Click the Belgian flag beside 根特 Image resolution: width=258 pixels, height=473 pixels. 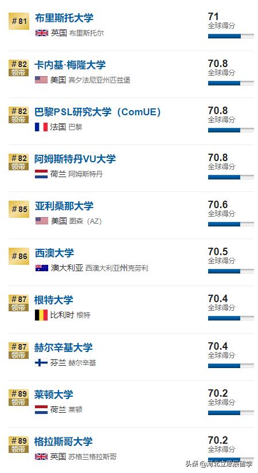(x=41, y=315)
